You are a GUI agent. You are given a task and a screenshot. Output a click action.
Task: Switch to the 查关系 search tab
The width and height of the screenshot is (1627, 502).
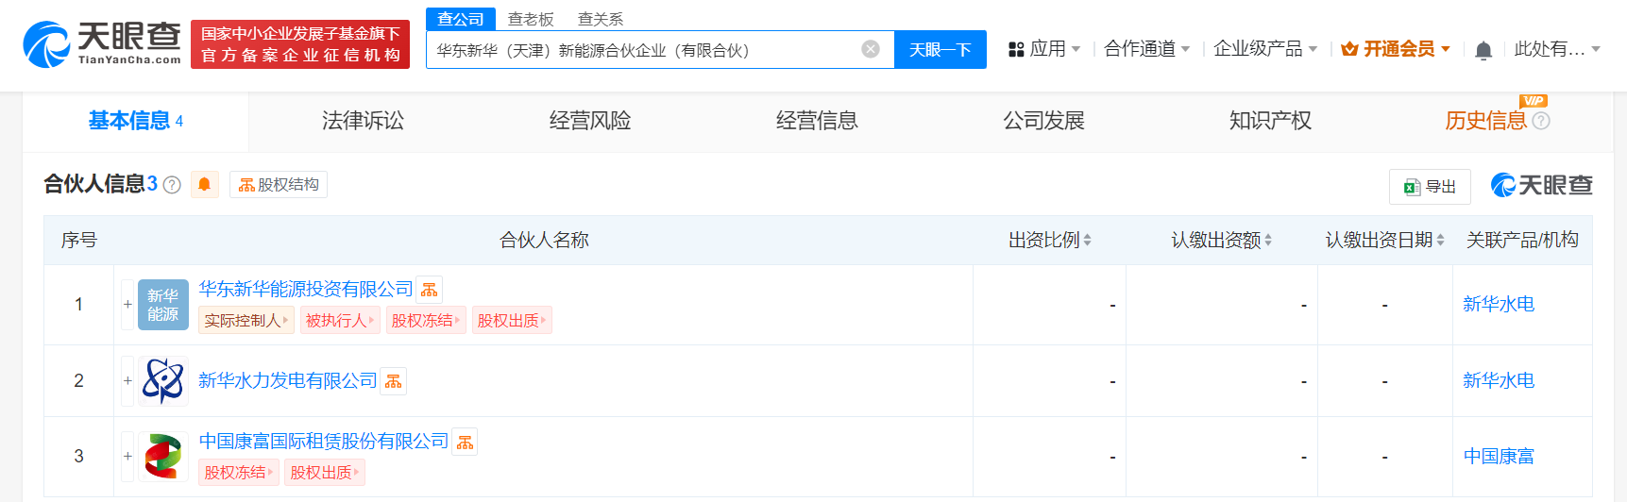(x=601, y=19)
